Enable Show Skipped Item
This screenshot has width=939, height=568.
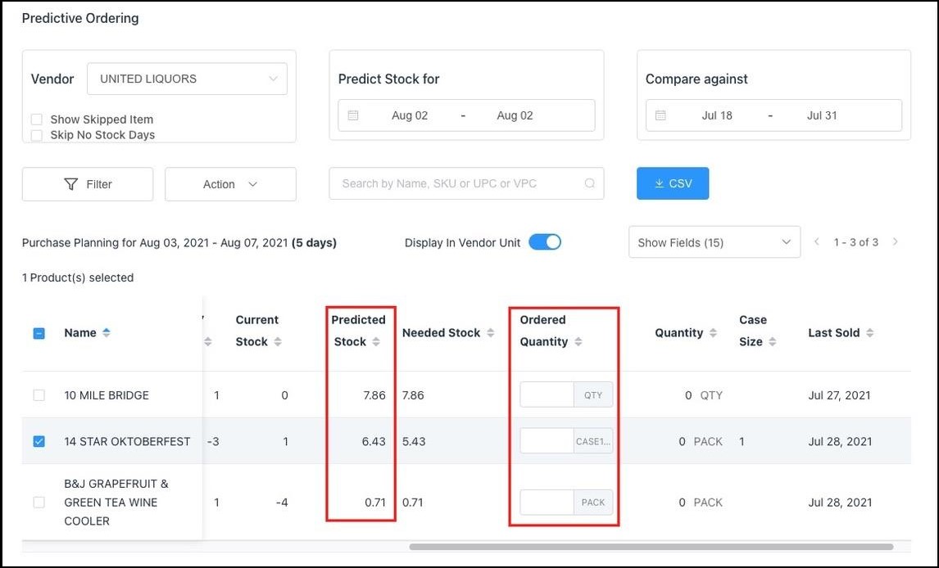click(36, 119)
